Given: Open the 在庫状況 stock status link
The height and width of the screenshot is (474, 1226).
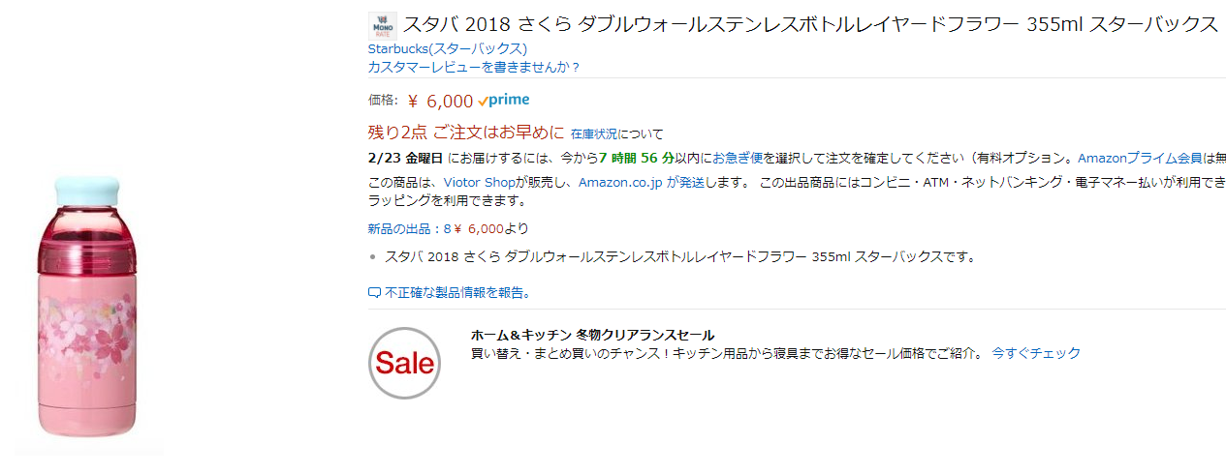Looking at the screenshot, I should [x=594, y=133].
